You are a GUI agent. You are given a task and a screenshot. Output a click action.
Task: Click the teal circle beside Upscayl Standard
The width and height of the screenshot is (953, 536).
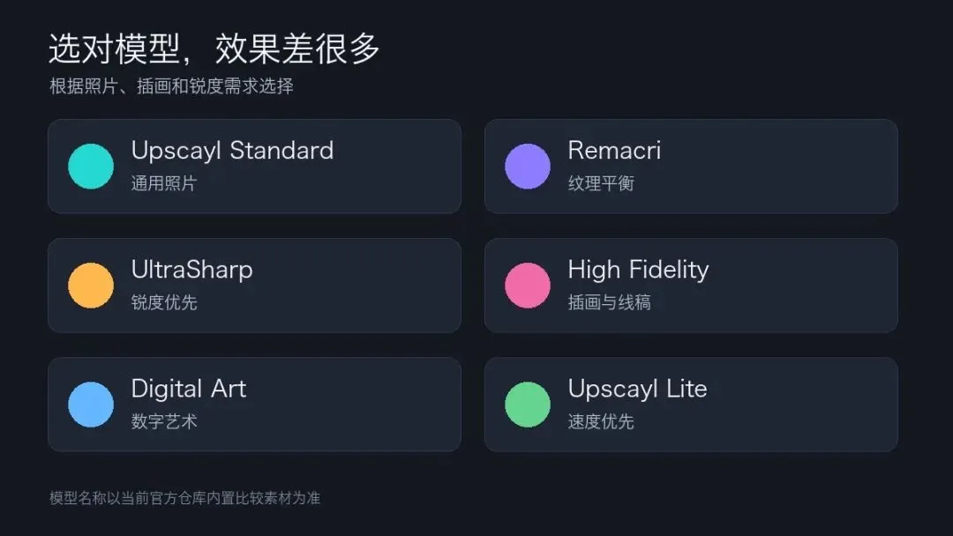tap(91, 167)
